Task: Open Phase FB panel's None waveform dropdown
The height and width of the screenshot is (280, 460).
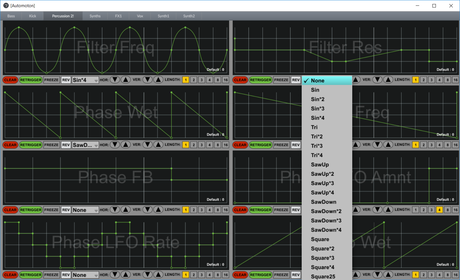Action: click(x=85, y=210)
